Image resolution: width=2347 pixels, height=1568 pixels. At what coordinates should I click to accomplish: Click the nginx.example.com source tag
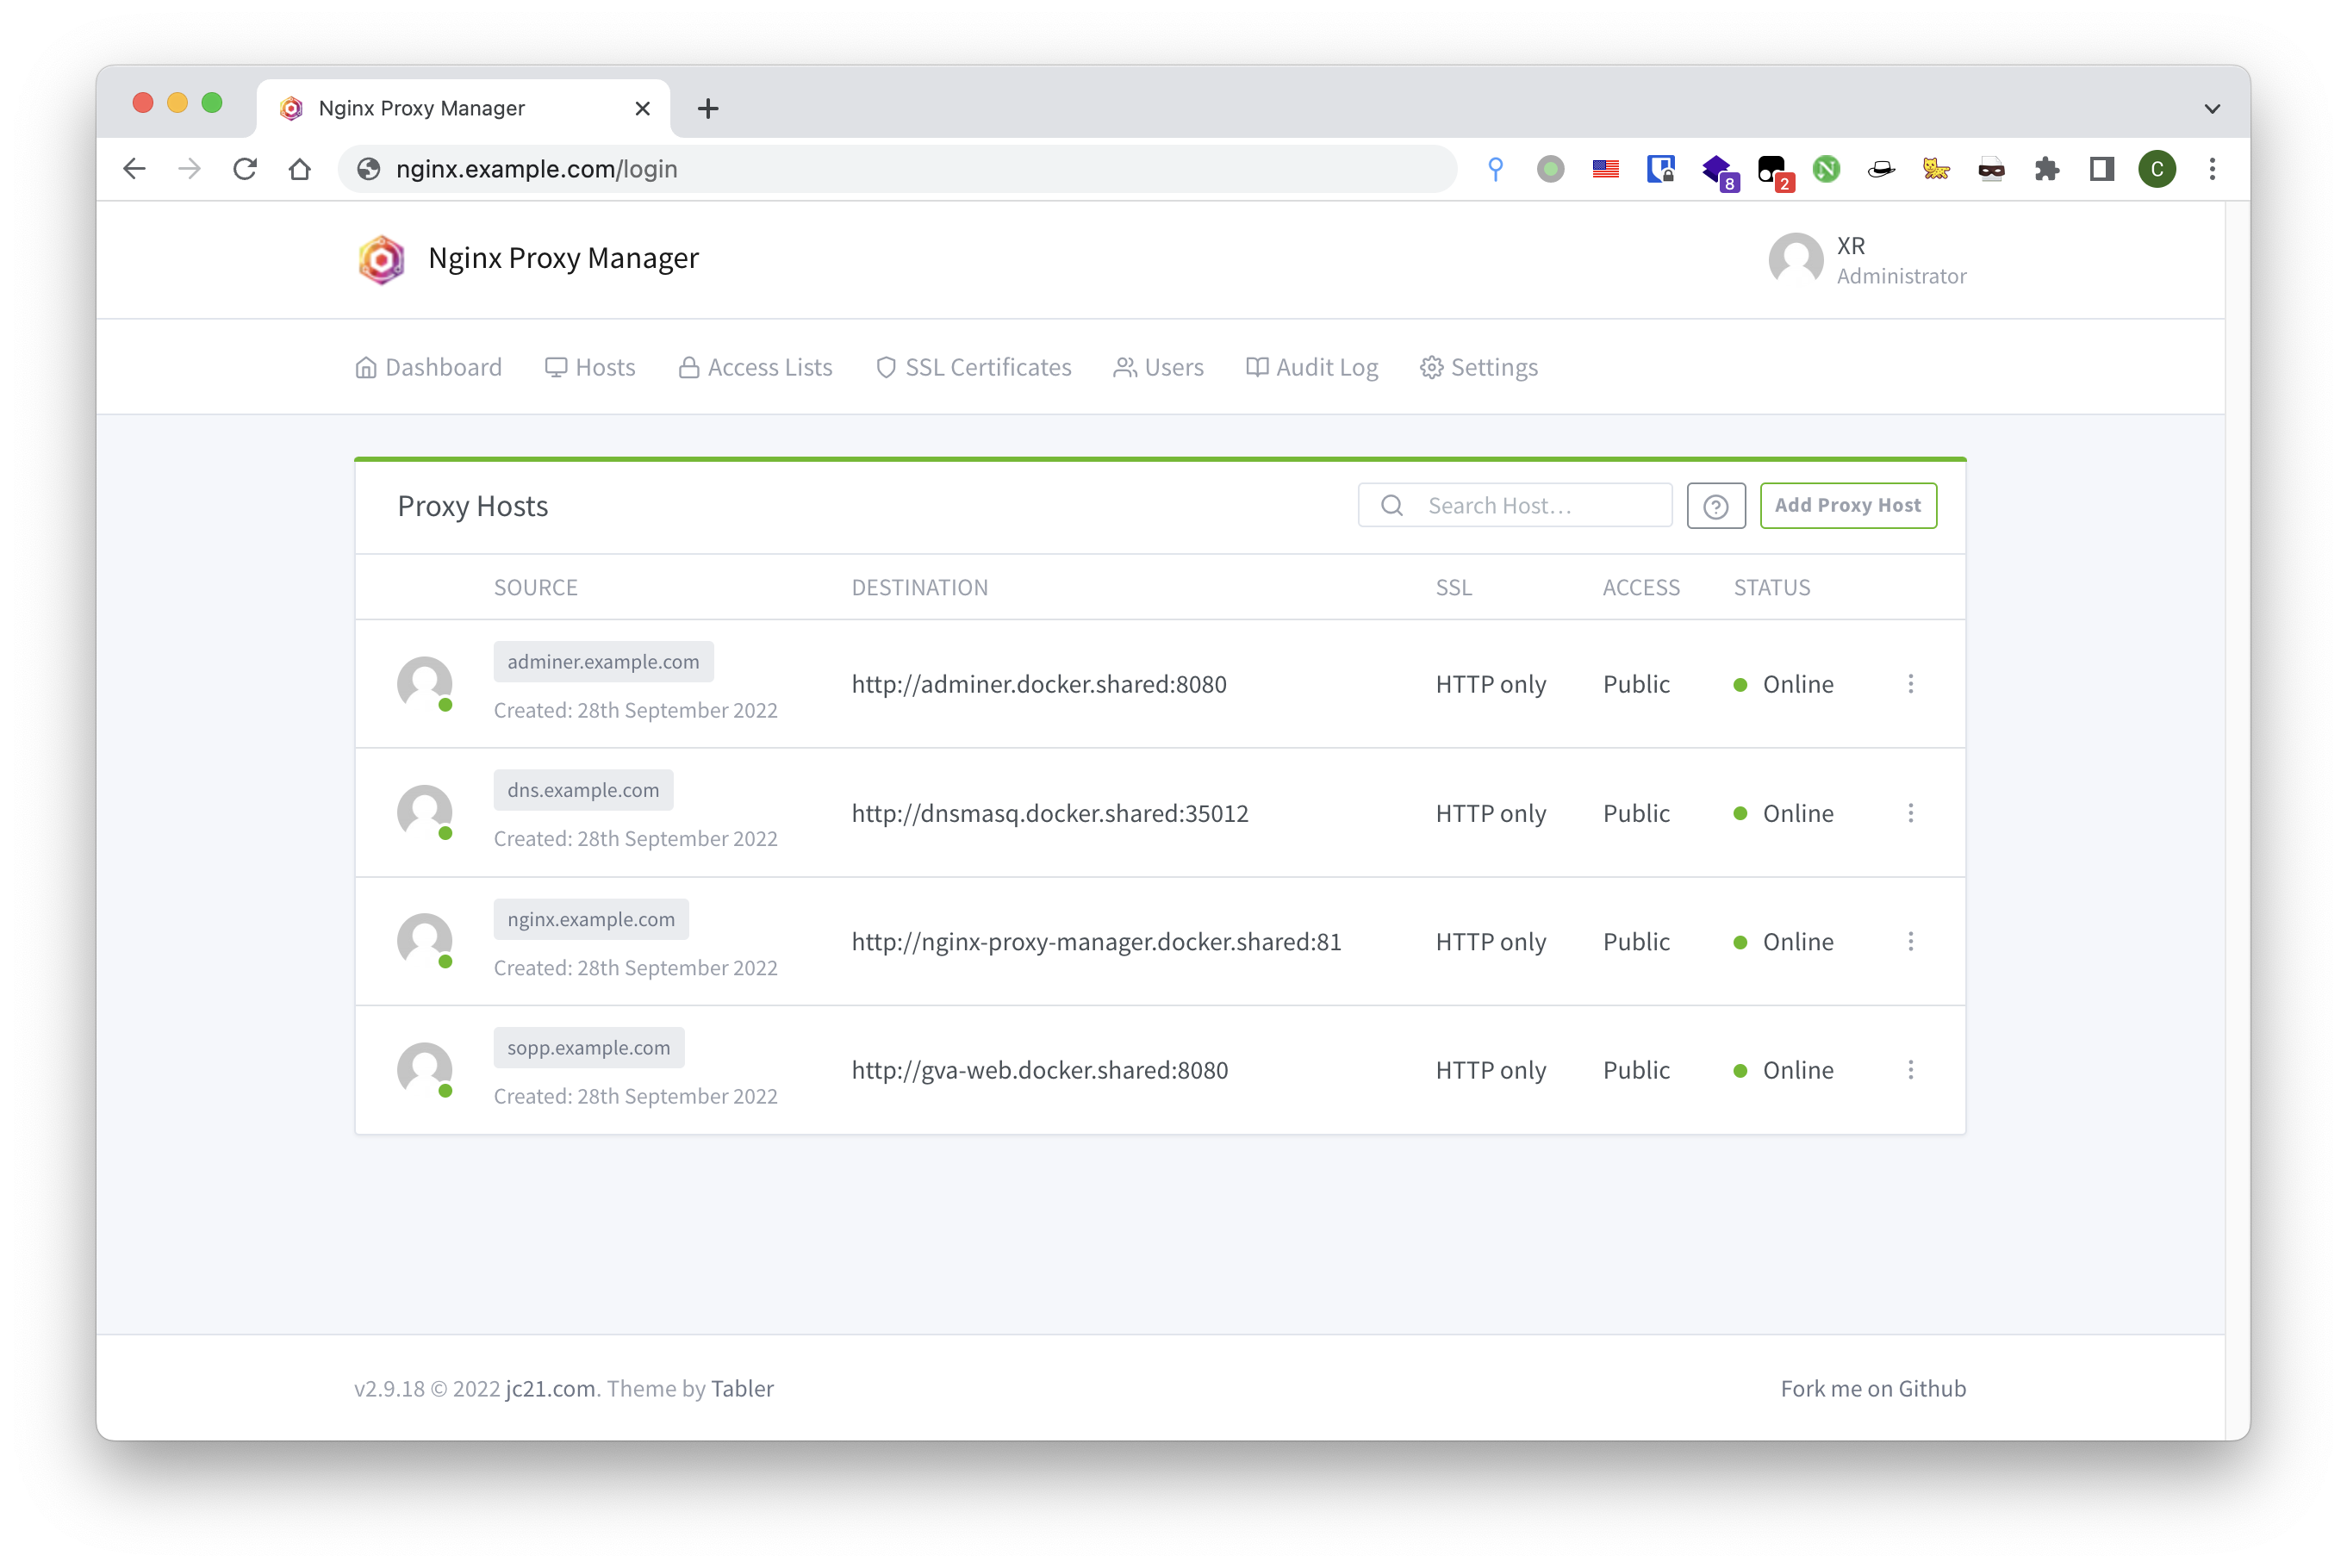590,919
